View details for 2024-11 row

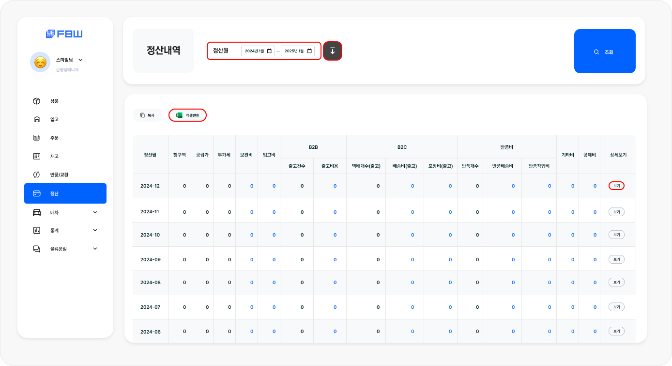616,212
